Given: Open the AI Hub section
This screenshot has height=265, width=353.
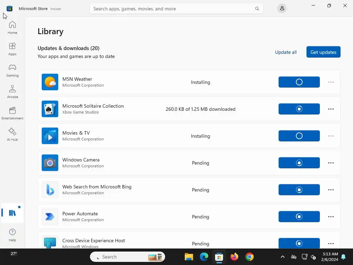Looking at the screenshot, I should point(12,135).
